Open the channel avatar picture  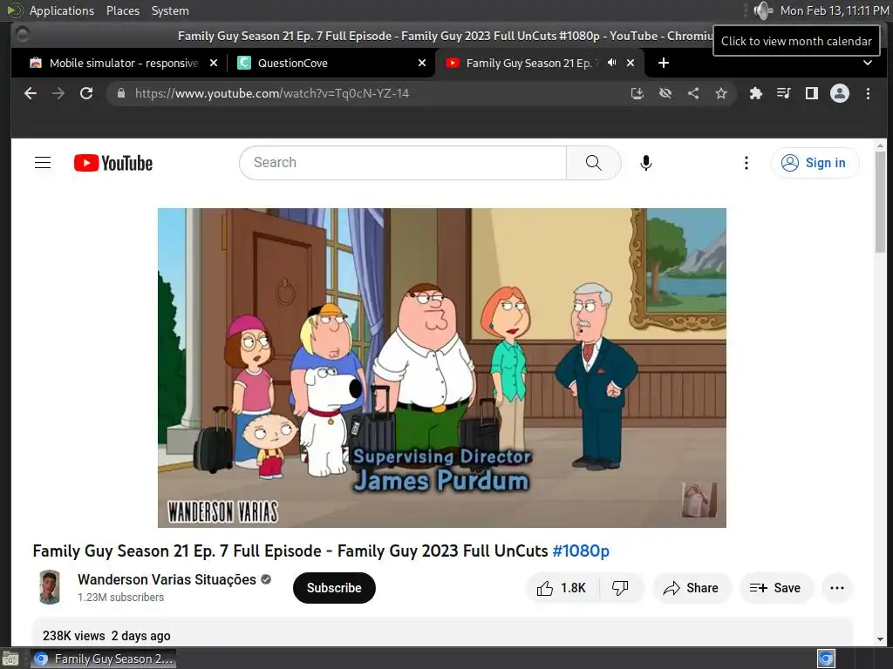(50, 587)
